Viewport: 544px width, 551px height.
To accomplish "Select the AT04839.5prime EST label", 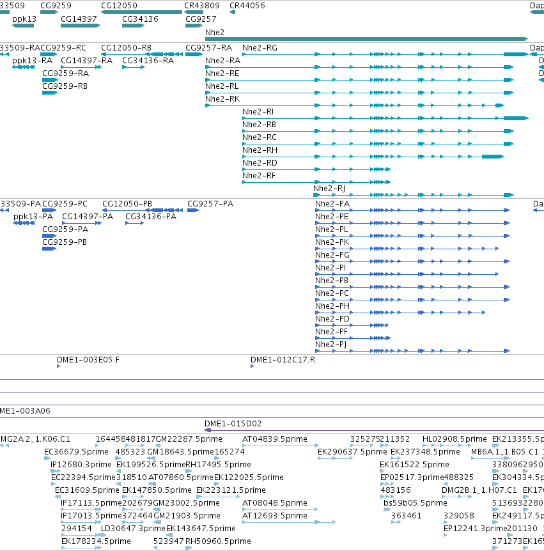I will (275, 439).
